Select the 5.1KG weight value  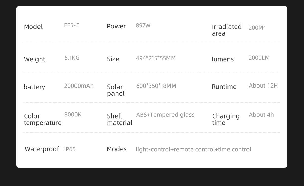pyautogui.click(x=72, y=58)
